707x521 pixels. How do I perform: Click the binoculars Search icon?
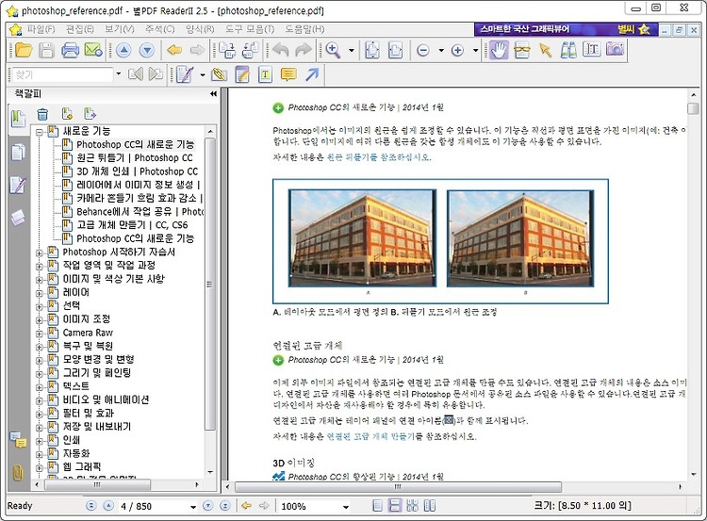tap(568, 50)
